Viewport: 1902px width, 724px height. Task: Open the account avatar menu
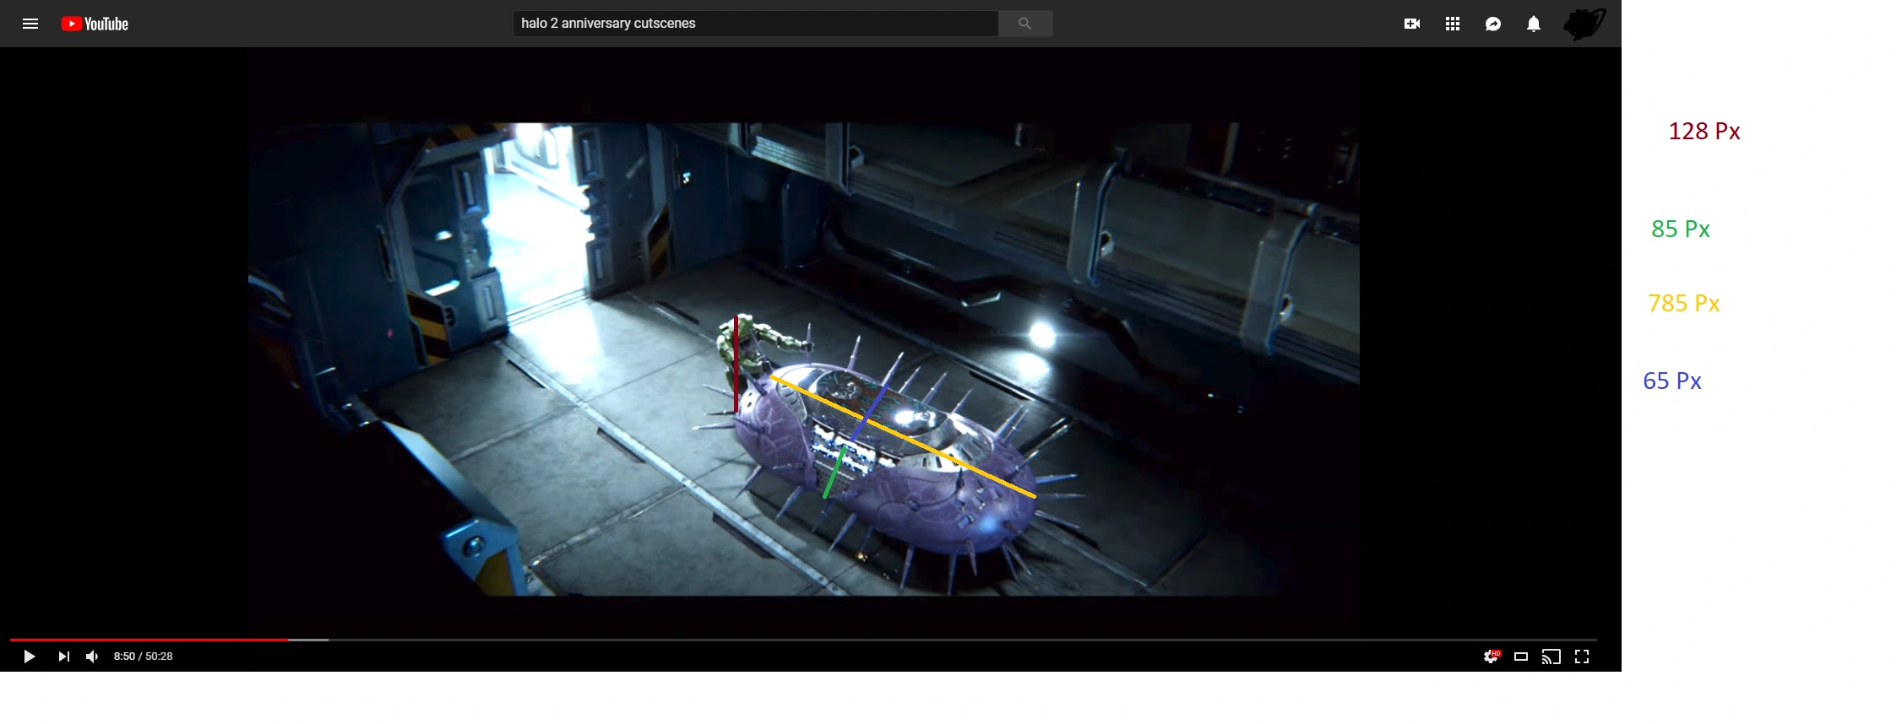(x=1584, y=24)
